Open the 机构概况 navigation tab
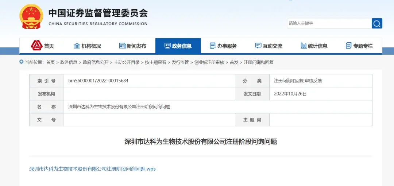This screenshot has height=186, width=394. tap(88, 46)
